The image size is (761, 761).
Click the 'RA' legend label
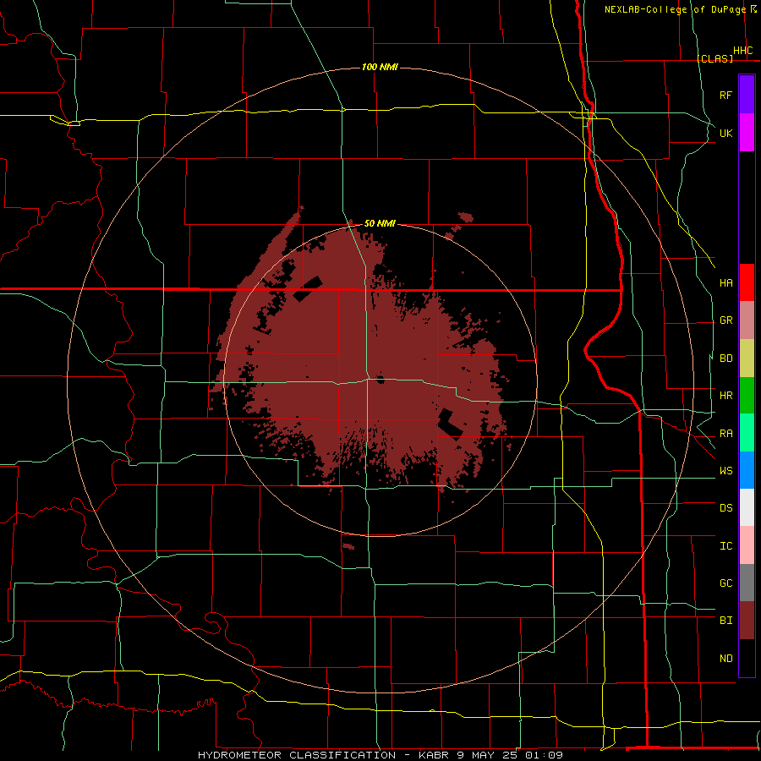pyautogui.click(x=726, y=434)
